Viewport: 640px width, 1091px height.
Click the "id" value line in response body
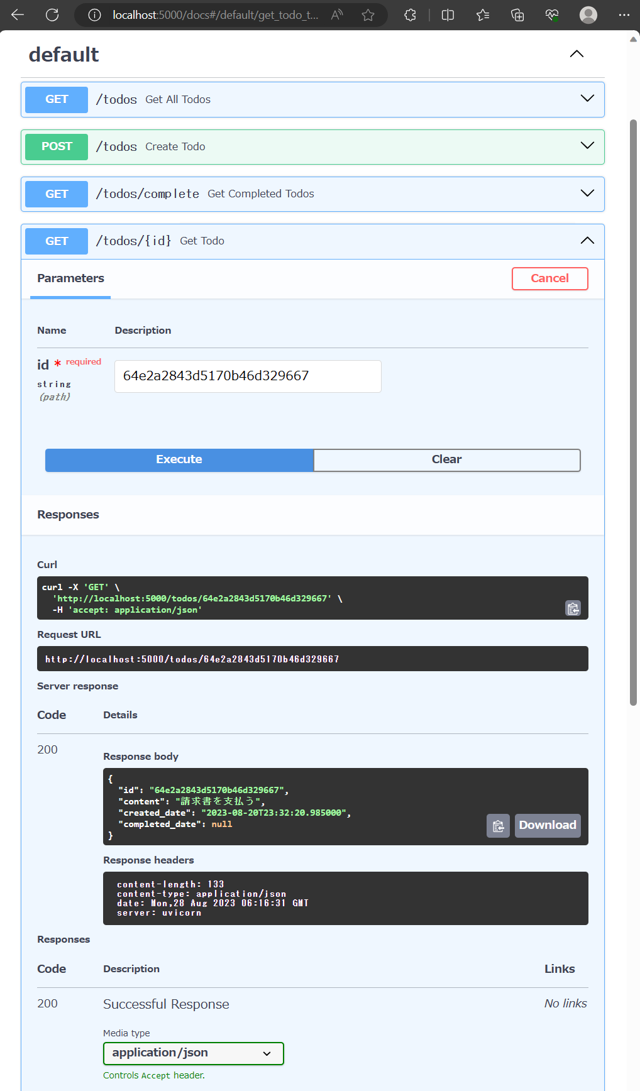tap(204, 791)
